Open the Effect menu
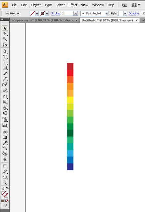Image resolution: width=145 pixels, height=212 pixels. [x=73, y=5]
